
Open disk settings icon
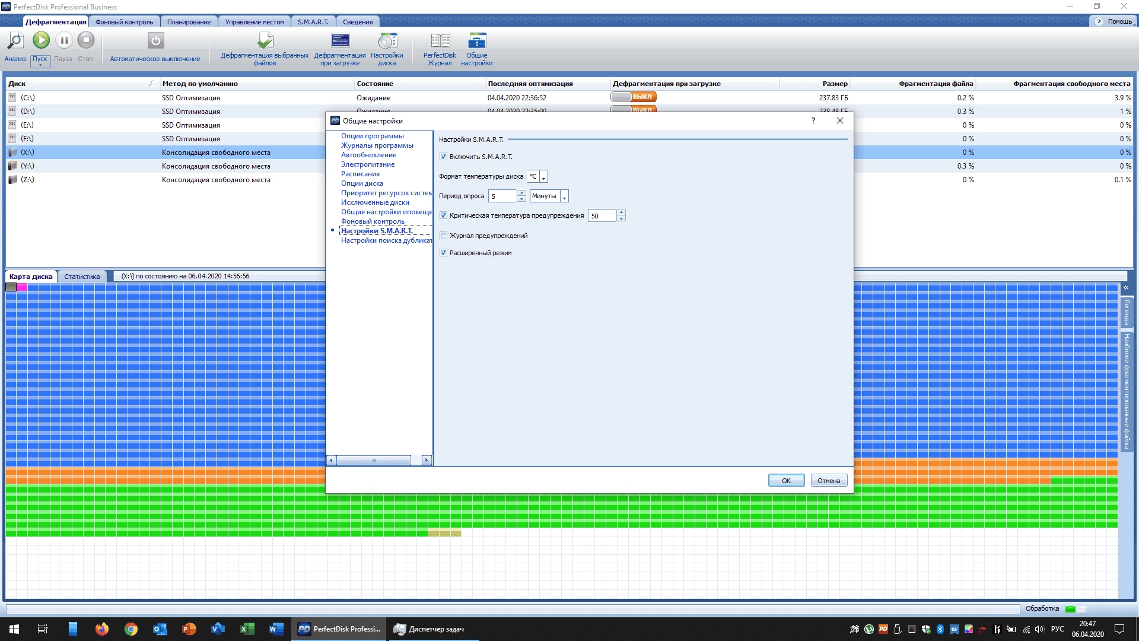point(387,40)
